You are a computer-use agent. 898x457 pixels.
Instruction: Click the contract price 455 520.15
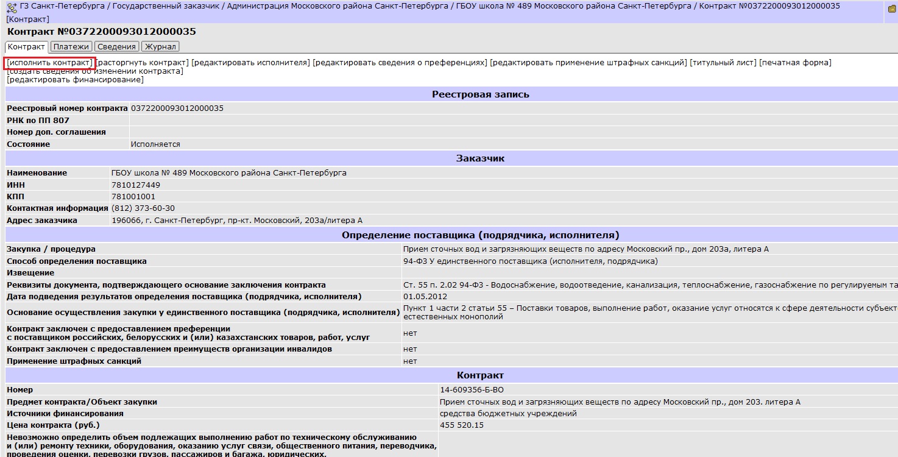[x=462, y=425]
